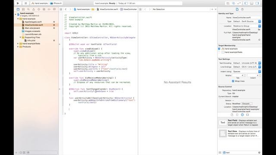
Task: Open the Report navigator tab
Action: tap(54, 9)
